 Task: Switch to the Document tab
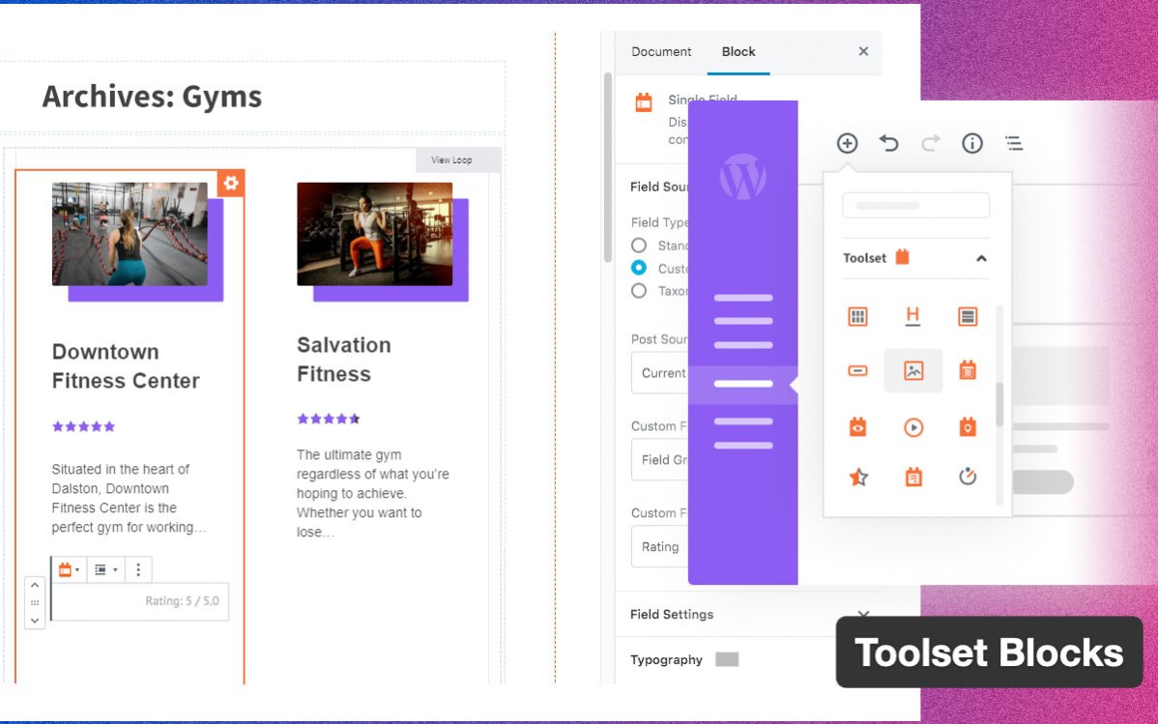[661, 52]
